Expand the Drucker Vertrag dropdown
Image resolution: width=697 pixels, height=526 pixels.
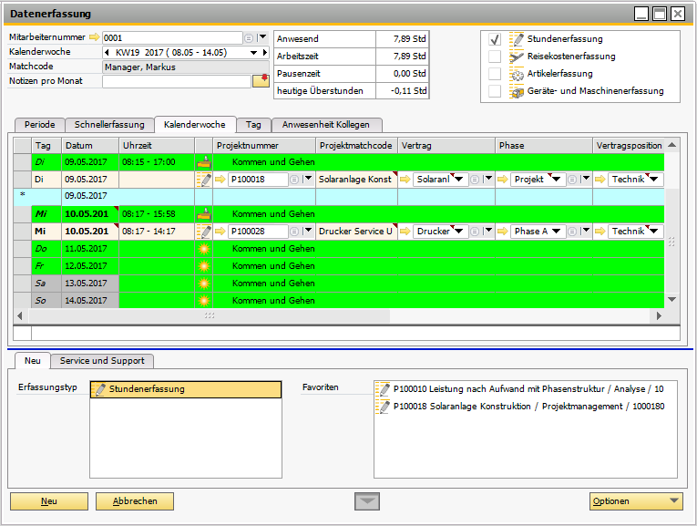coord(459,232)
